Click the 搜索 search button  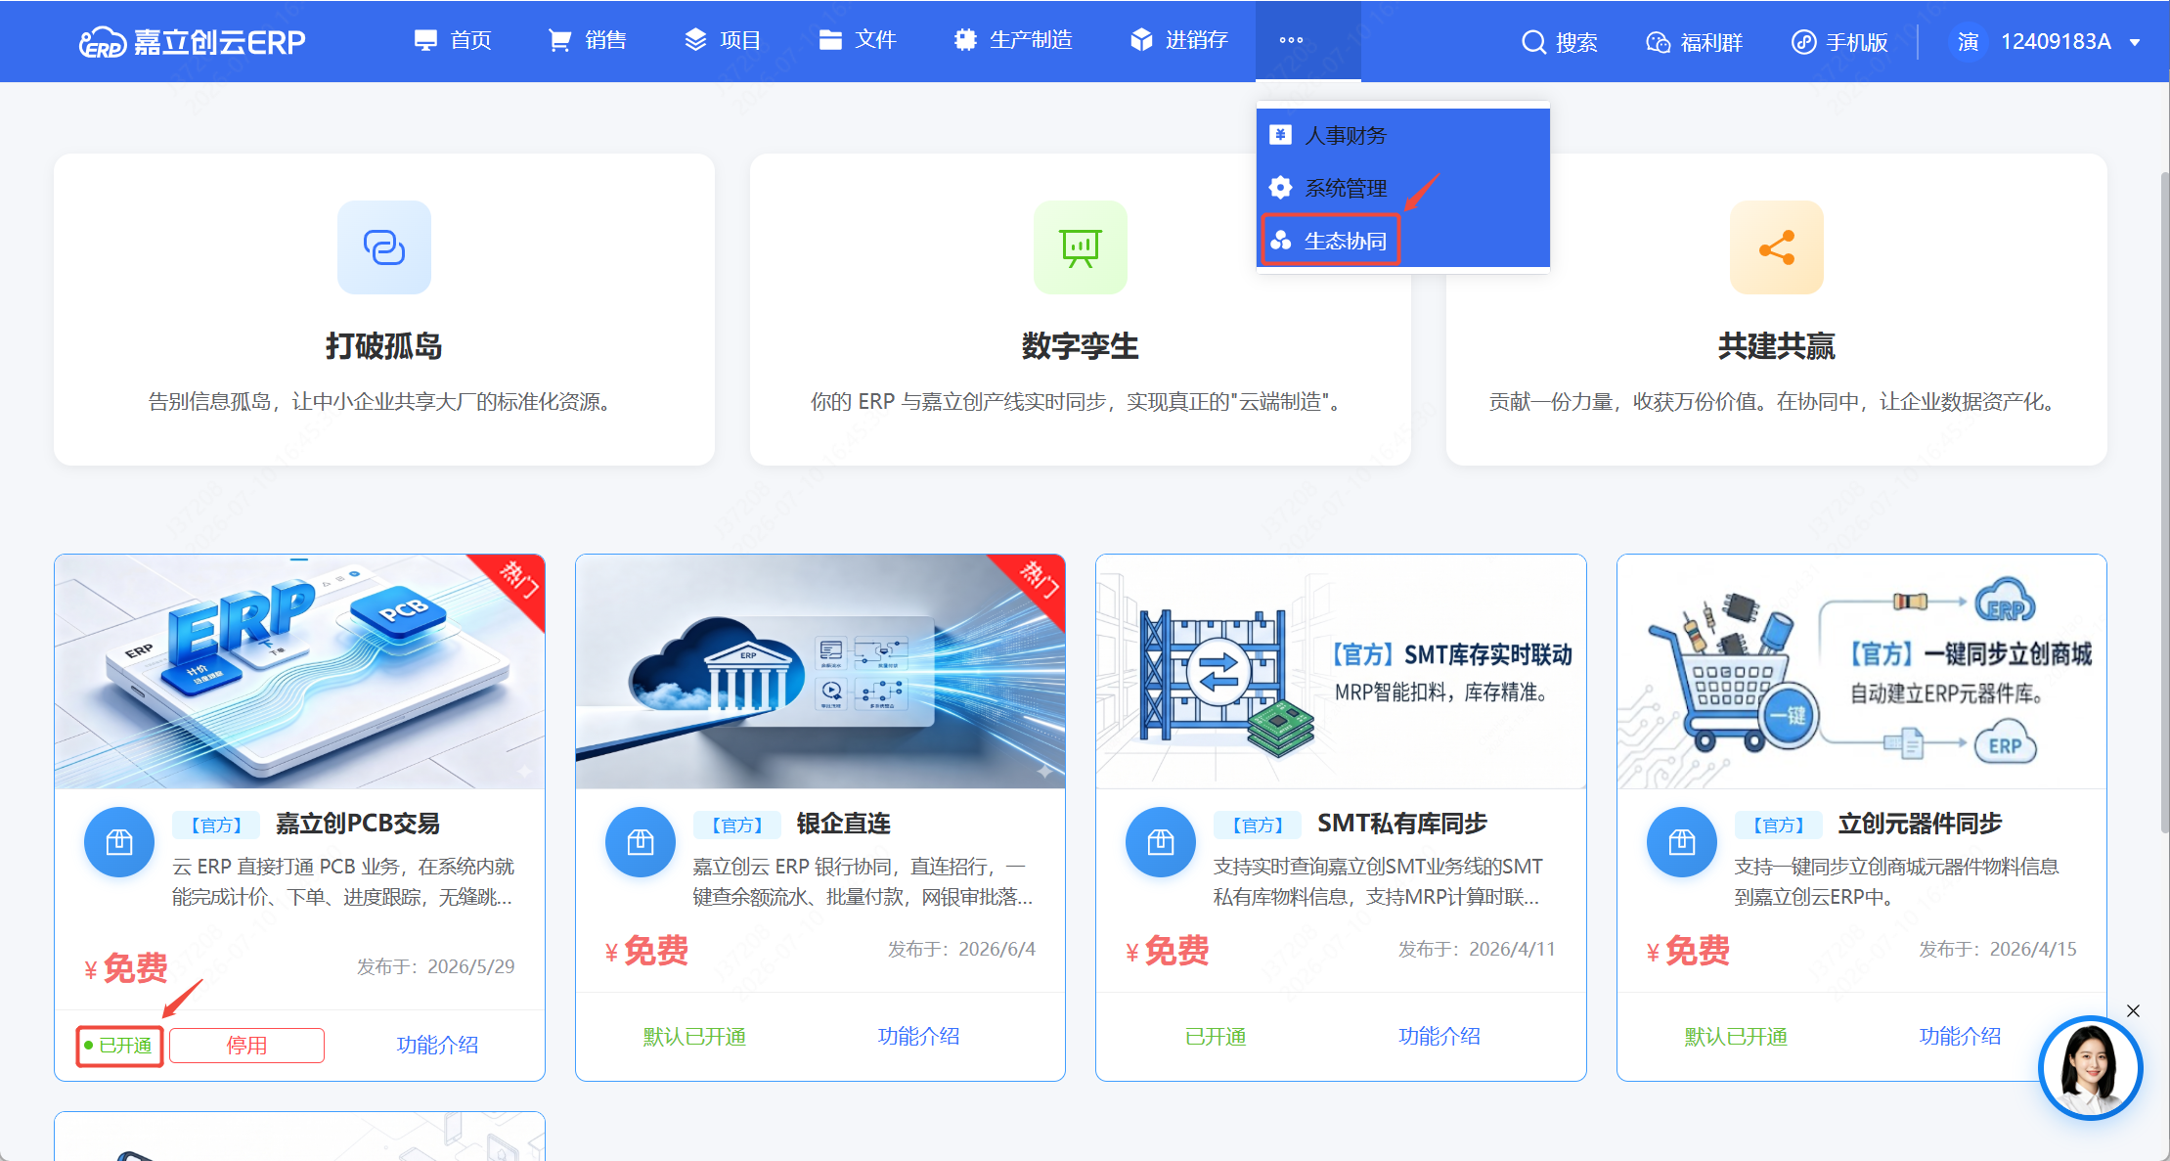click(1559, 42)
